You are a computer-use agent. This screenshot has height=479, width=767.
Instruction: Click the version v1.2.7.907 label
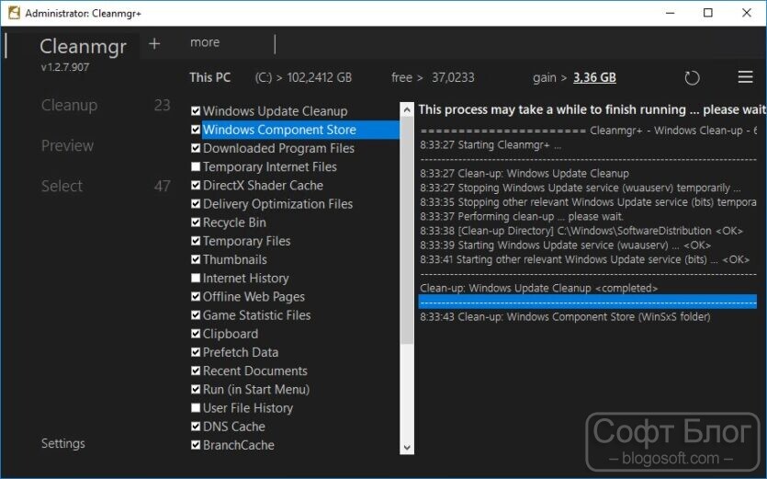pos(65,67)
